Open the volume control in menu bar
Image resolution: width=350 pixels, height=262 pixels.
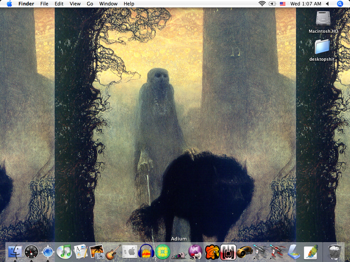(327, 4)
